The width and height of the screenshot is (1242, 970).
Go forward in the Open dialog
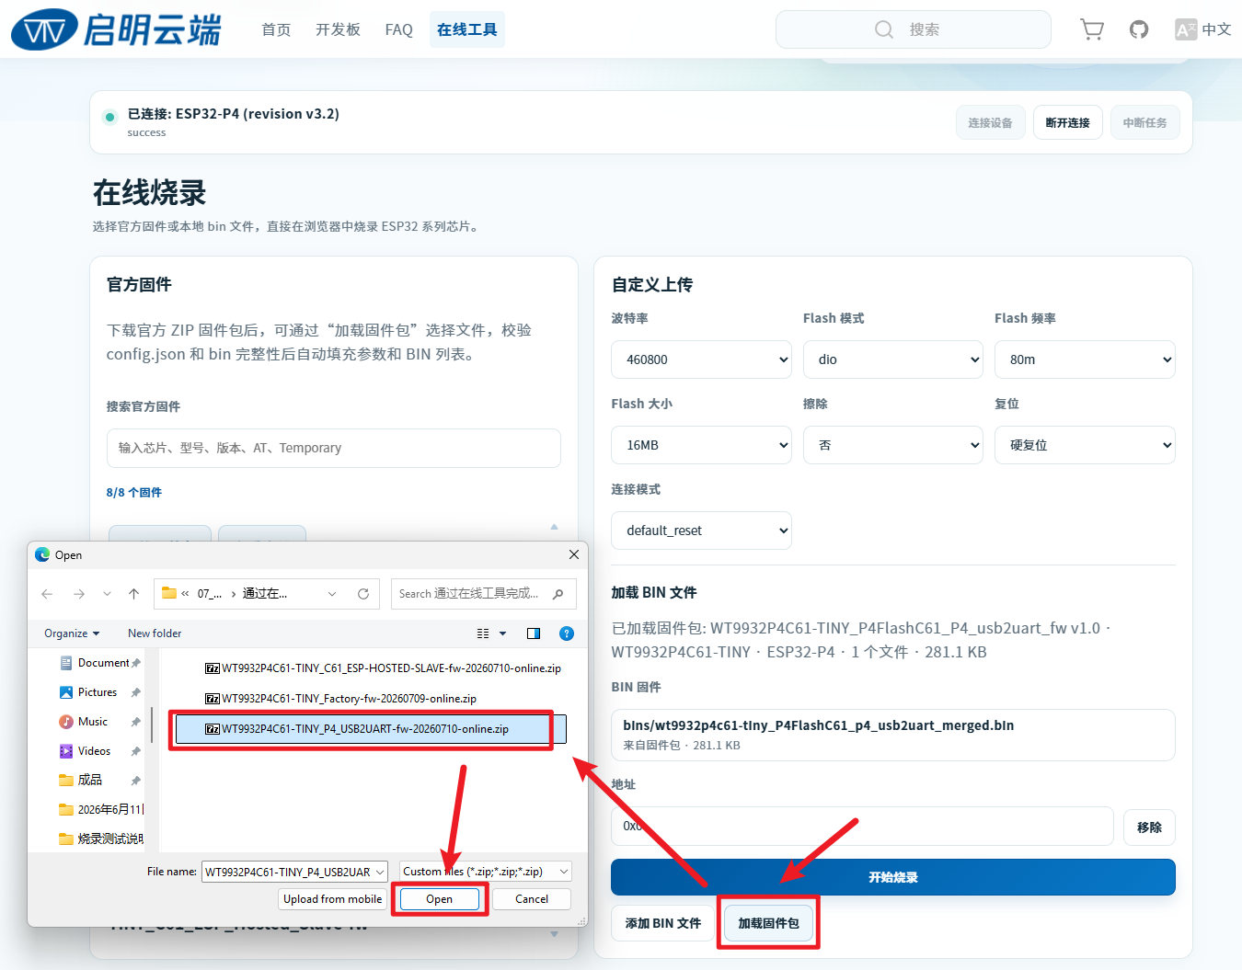[x=79, y=594]
